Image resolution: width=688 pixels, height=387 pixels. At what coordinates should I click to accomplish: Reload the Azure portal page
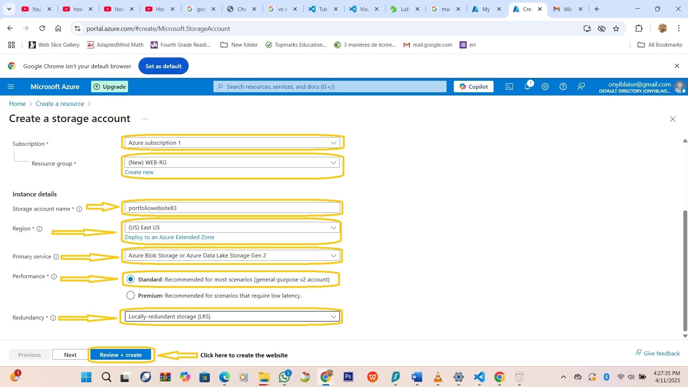(42, 28)
